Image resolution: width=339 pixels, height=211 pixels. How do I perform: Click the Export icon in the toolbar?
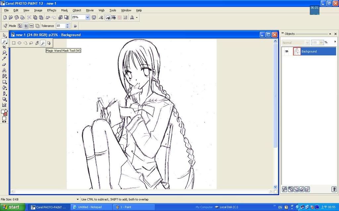(66, 17)
